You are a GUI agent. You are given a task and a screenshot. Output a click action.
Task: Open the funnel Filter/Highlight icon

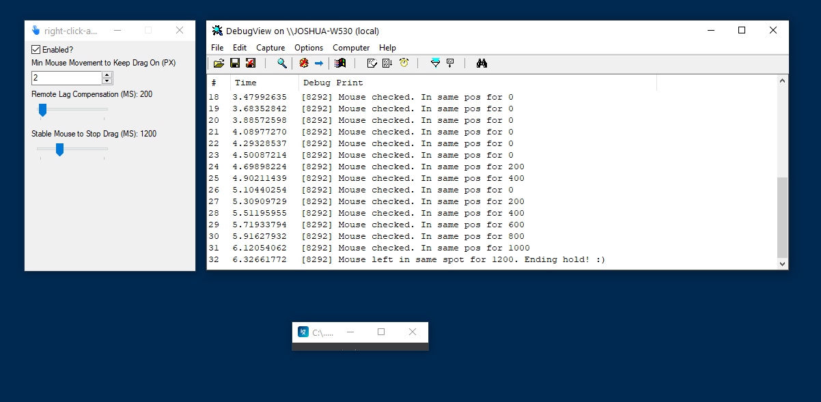pos(435,63)
